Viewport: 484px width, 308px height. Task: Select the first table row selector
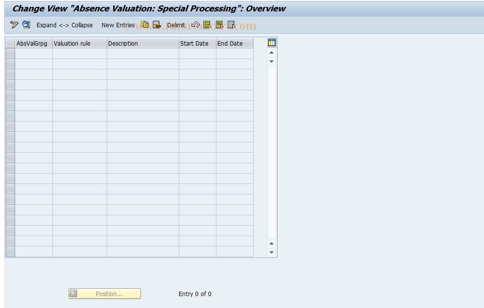[x=10, y=54]
